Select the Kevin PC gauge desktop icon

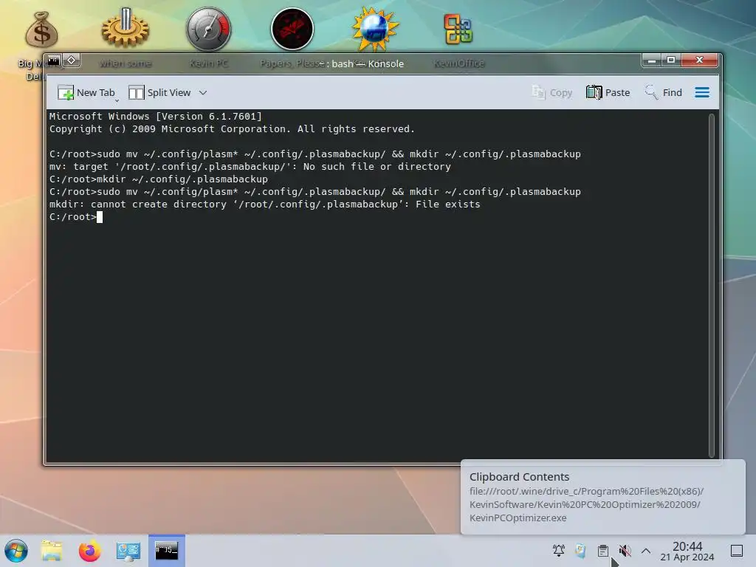[209, 29]
